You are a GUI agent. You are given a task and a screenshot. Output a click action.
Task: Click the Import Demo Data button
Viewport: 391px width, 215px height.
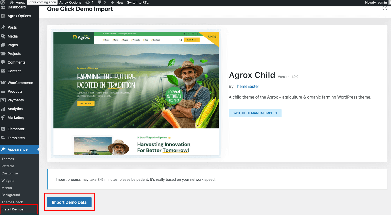click(69, 202)
